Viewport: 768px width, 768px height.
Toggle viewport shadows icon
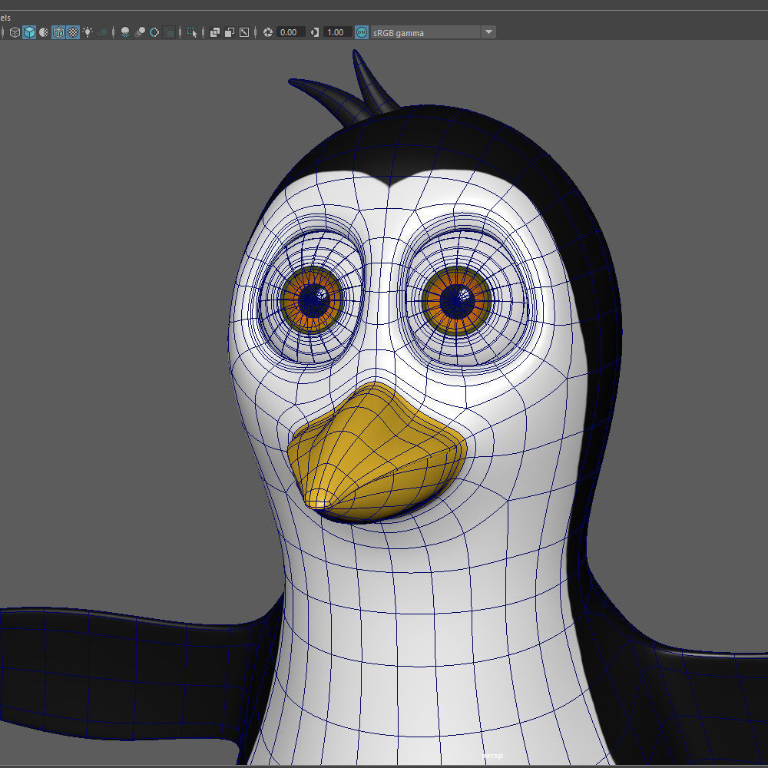[104, 32]
